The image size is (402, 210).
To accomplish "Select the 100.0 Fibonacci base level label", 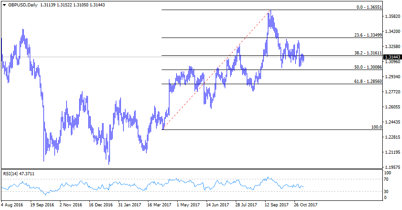I will 376,127.
